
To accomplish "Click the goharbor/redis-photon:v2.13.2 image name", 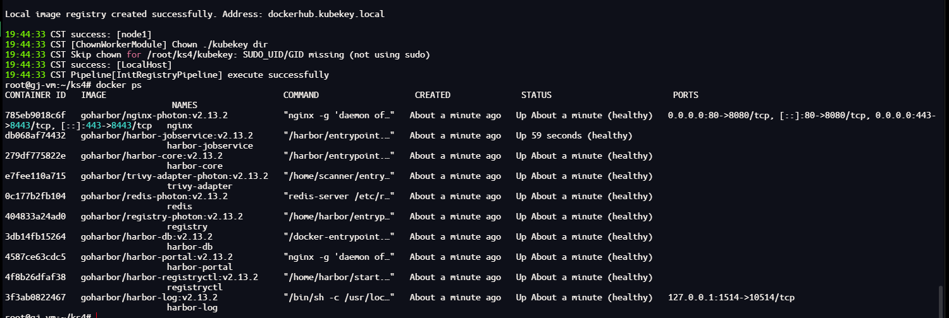I will point(154,196).
